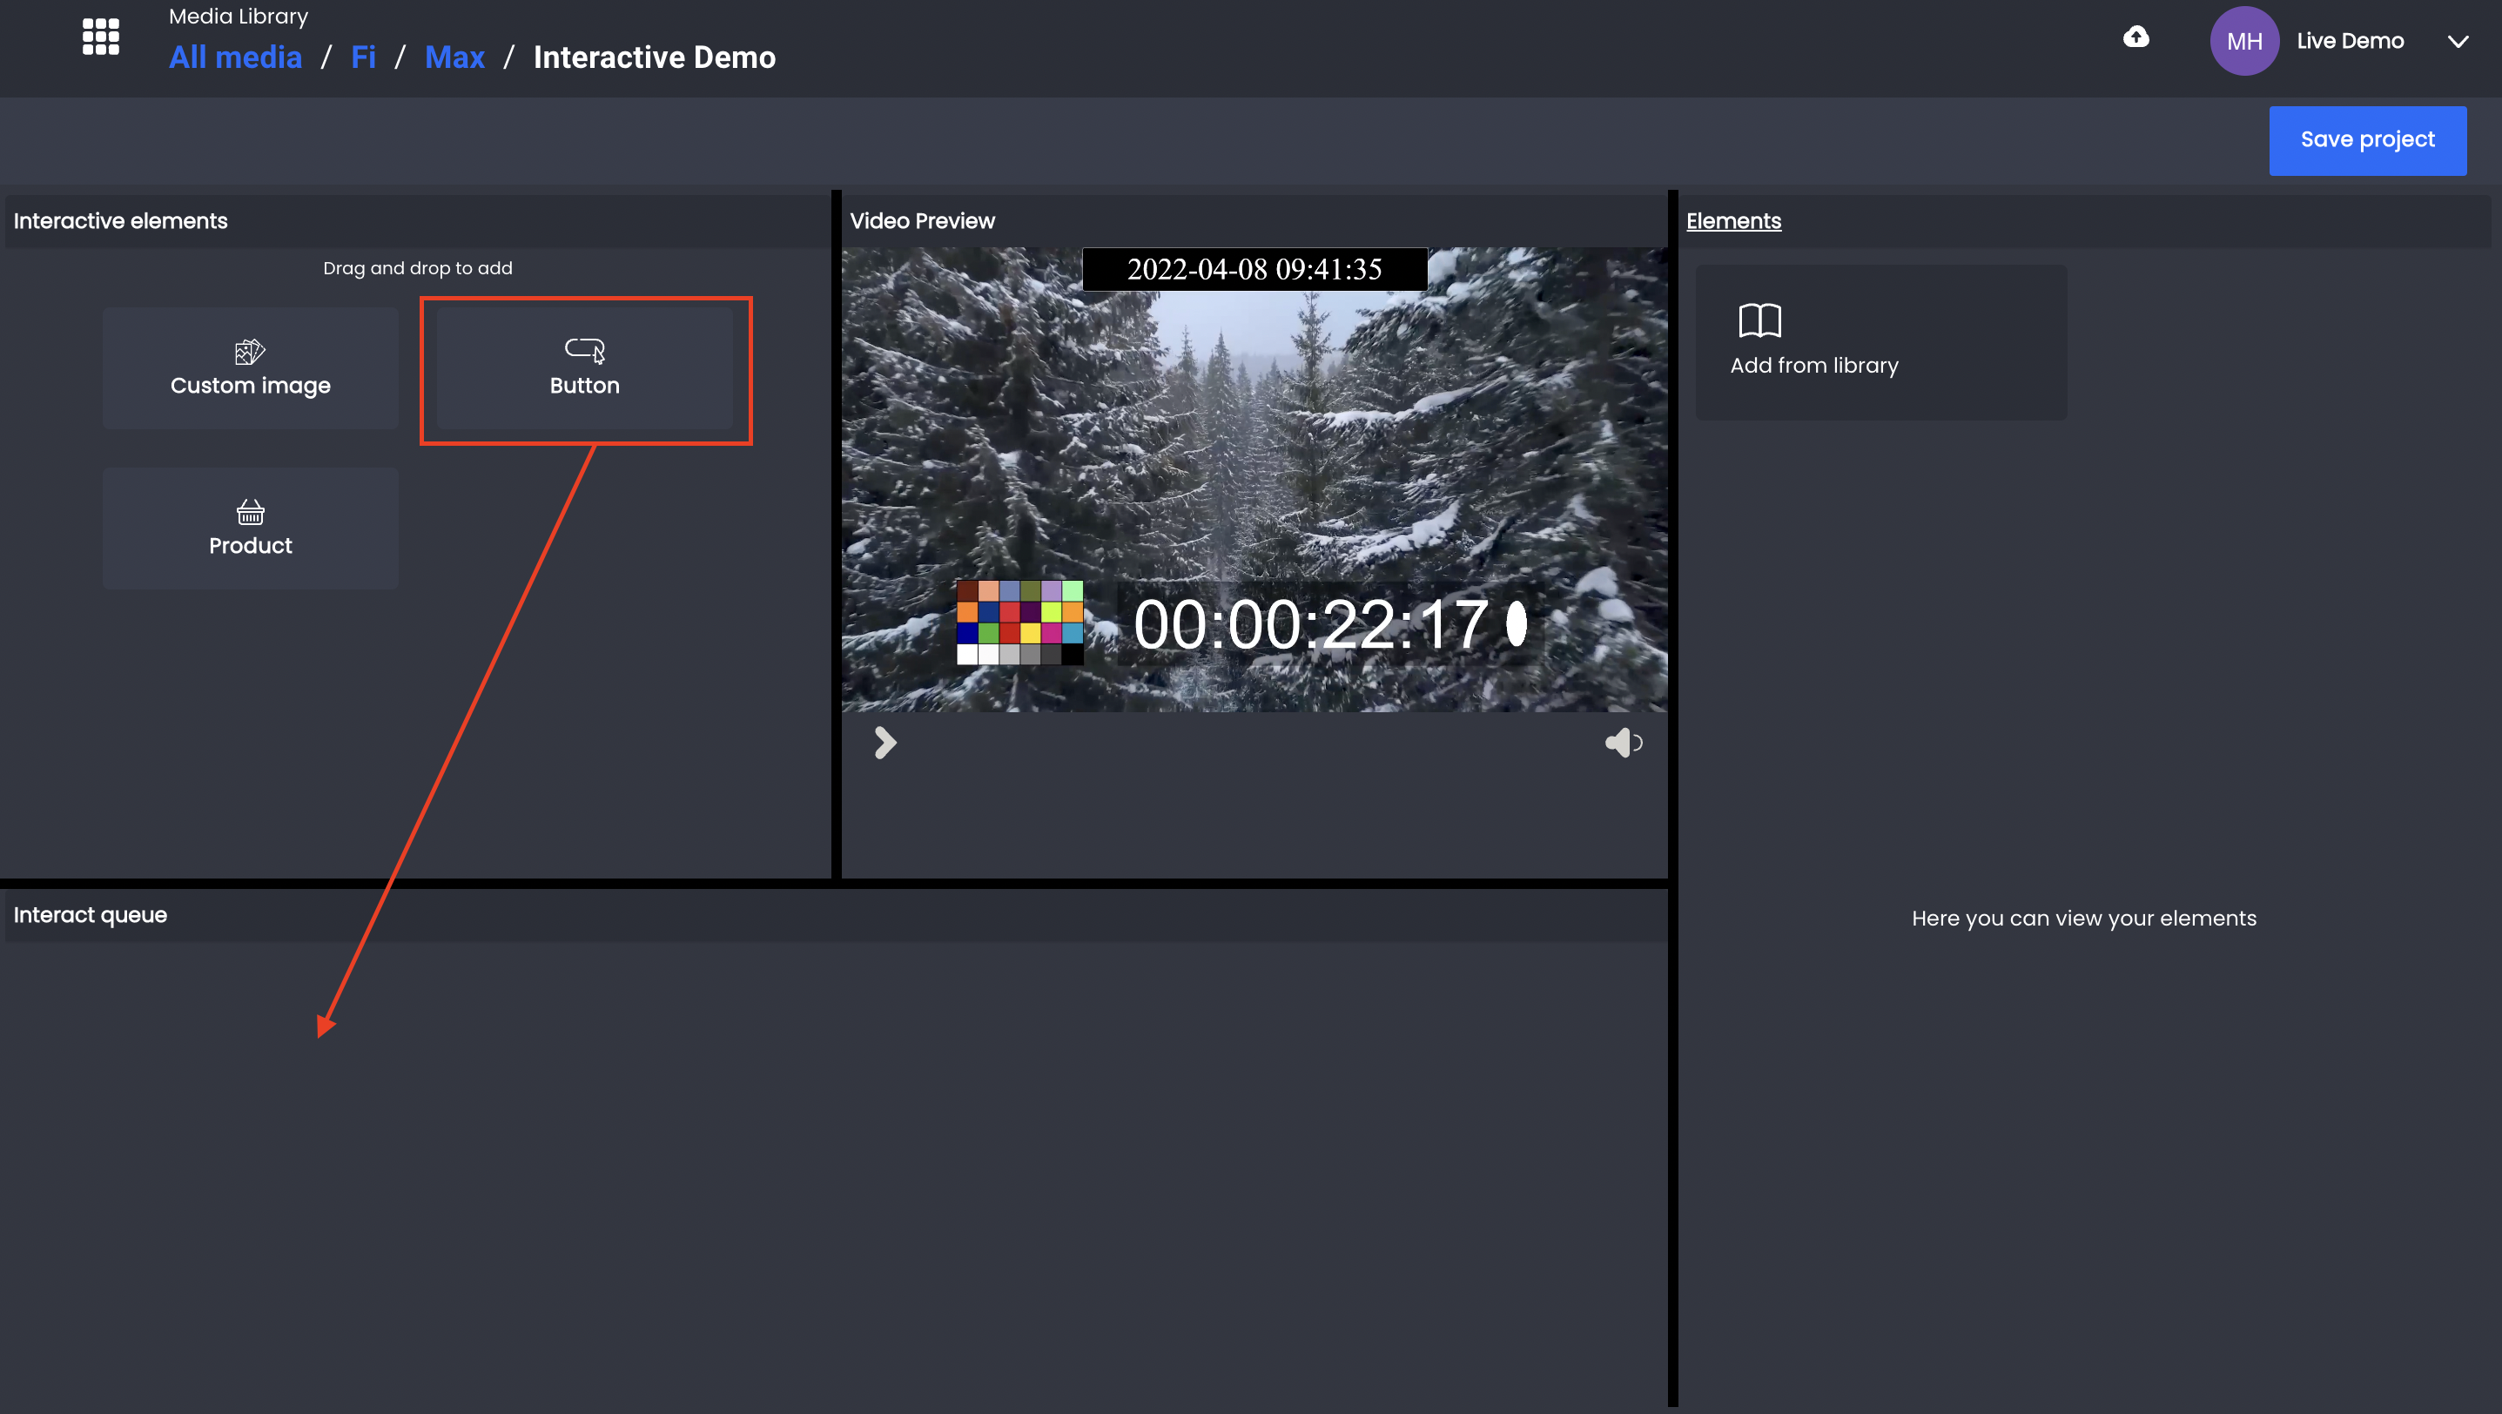Click 'Here you can view your elements' text
2502x1414 pixels.
tap(2083, 919)
